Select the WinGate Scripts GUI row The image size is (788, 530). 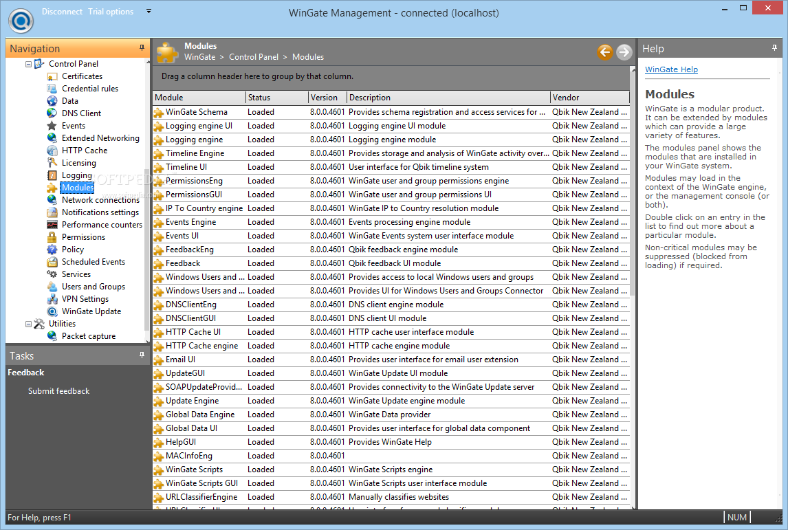pyautogui.click(x=391, y=483)
